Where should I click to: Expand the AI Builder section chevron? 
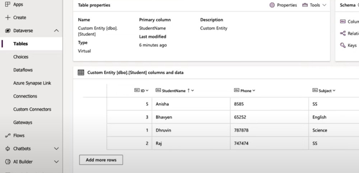(x=56, y=162)
